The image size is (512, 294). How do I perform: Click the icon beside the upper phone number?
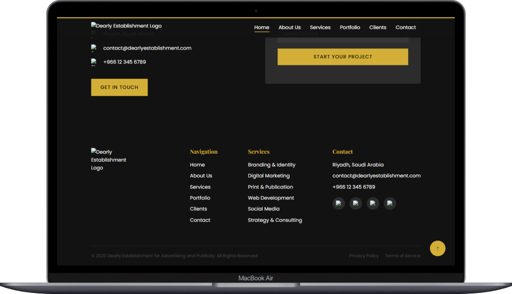[94, 62]
